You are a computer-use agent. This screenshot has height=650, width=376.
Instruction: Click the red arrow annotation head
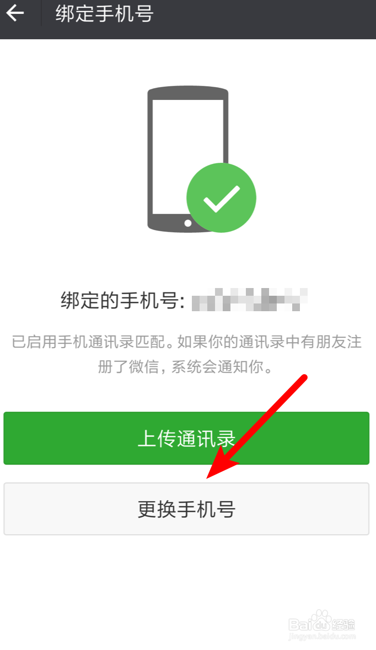coord(222,463)
